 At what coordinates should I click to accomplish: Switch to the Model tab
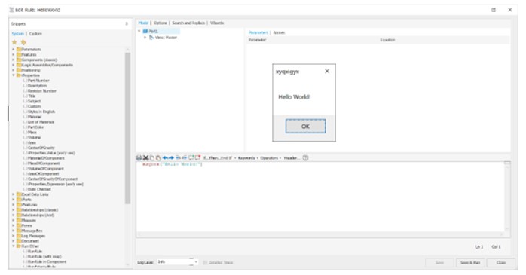pyautogui.click(x=143, y=23)
